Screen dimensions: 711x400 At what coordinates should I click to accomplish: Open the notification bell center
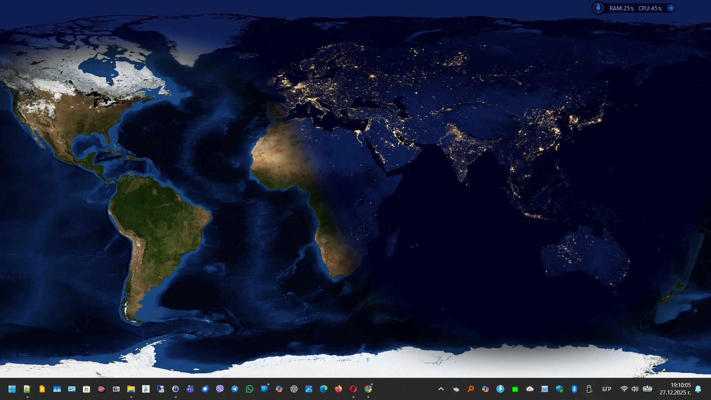[698, 389]
